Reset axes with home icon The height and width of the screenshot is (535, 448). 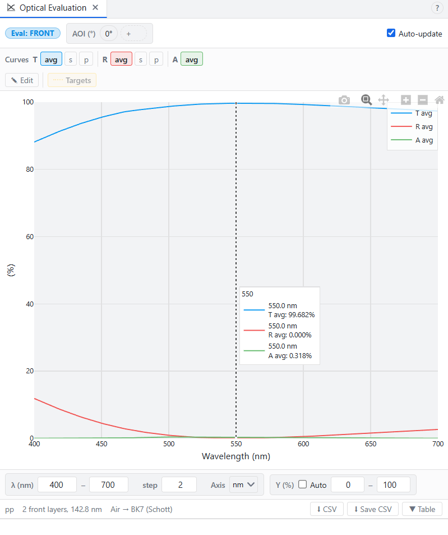440,100
